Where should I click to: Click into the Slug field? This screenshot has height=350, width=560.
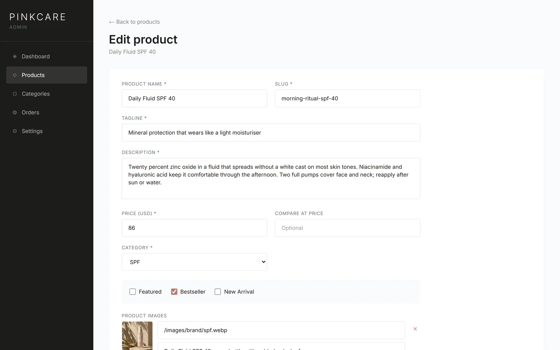[x=348, y=98]
